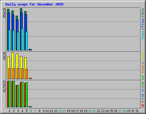Viewport: 146px width, 114px height.
Task: Click green weekend day 7 label
Action: [x=35, y=111]
